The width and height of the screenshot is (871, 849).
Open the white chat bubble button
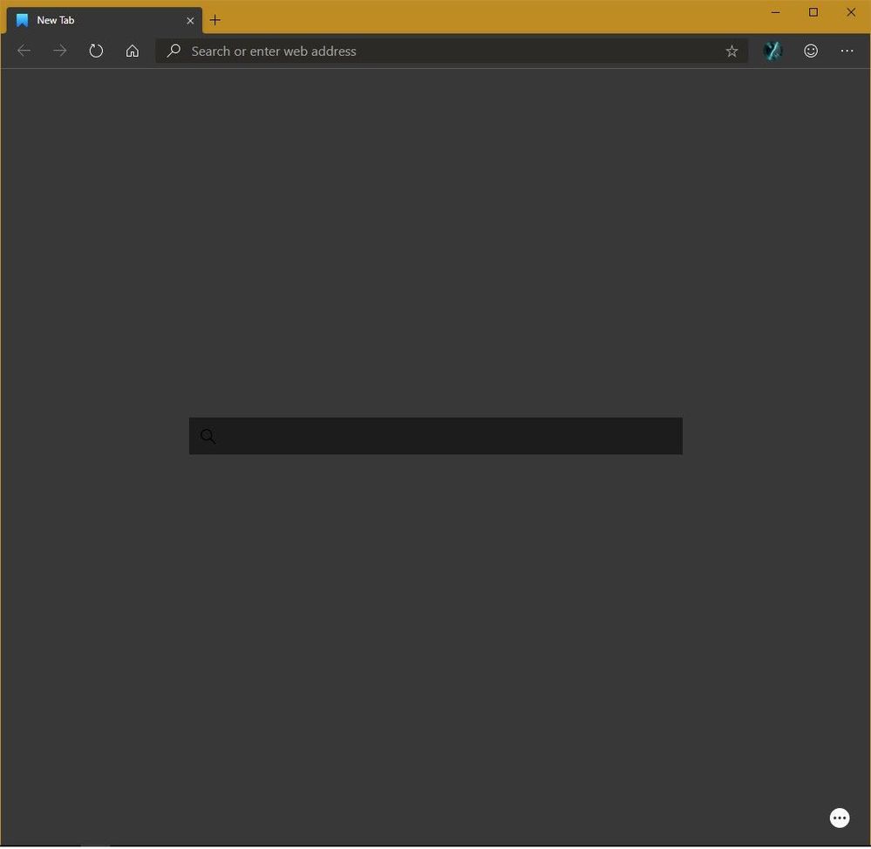tap(840, 818)
